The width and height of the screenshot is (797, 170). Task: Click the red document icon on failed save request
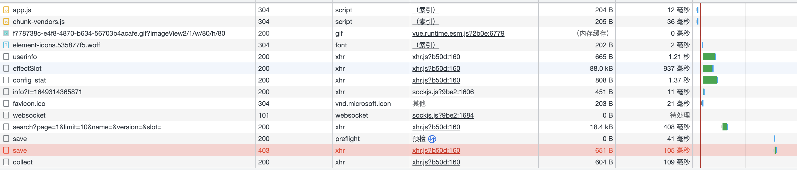[x=6, y=150]
